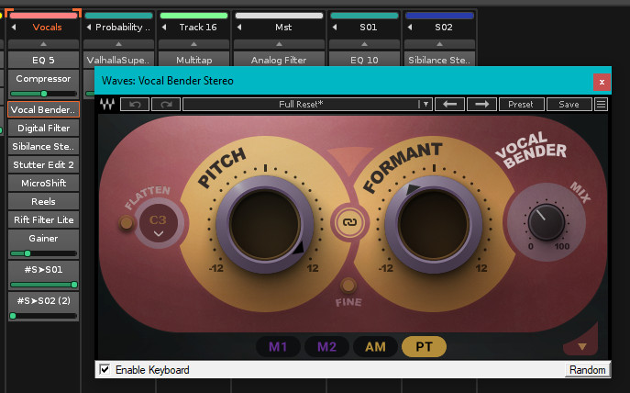630x393 pixels.
Task: Open the C3 flatten note dropdown
Action: click(159, 224)
